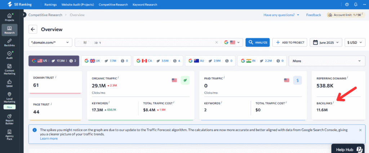The width and height of the screenshot is (369, 153).
Task: Click the Add to Project button
Action: pos(290,43)
